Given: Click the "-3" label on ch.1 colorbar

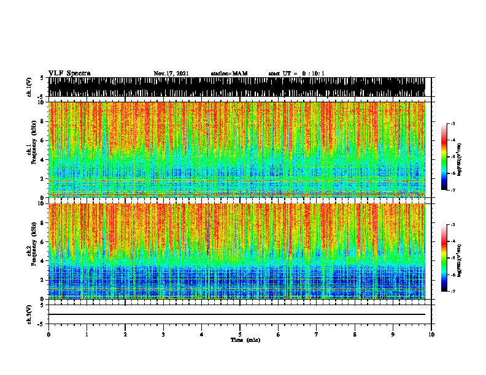Looking at the screenshot, I should tap(453, 124).
